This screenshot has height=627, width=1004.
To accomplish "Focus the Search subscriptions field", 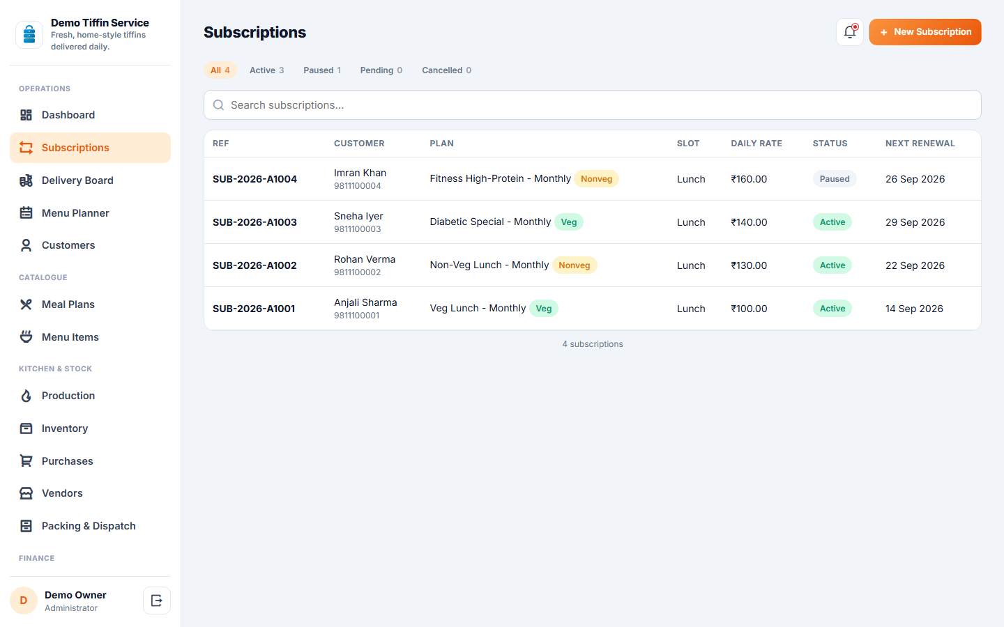I will point(593,105).
